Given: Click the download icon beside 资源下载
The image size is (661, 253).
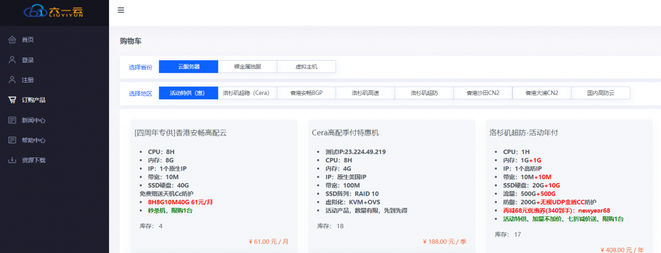Looking at the screenshot, I should point(12,160).
